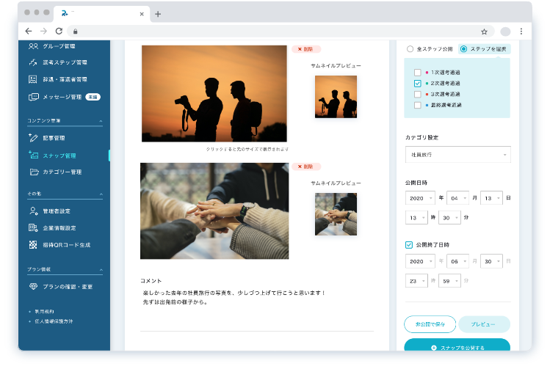Viewport: 550px width, 369px height.
Task: Open メッセージ管理 in the sidebar
Action: pyautogui.click(x=62, y=96)
